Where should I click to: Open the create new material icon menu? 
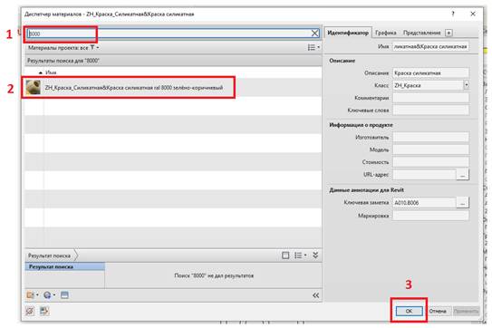tap(49, 295)
